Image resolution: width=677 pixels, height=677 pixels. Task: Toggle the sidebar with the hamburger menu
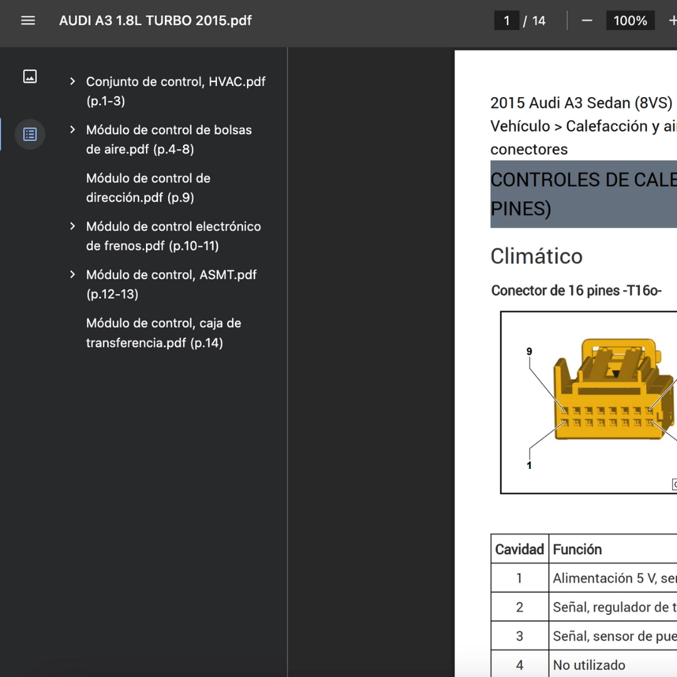(x=28, y=21)
